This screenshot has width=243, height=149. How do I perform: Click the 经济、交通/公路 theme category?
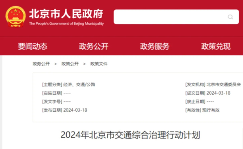79,85
